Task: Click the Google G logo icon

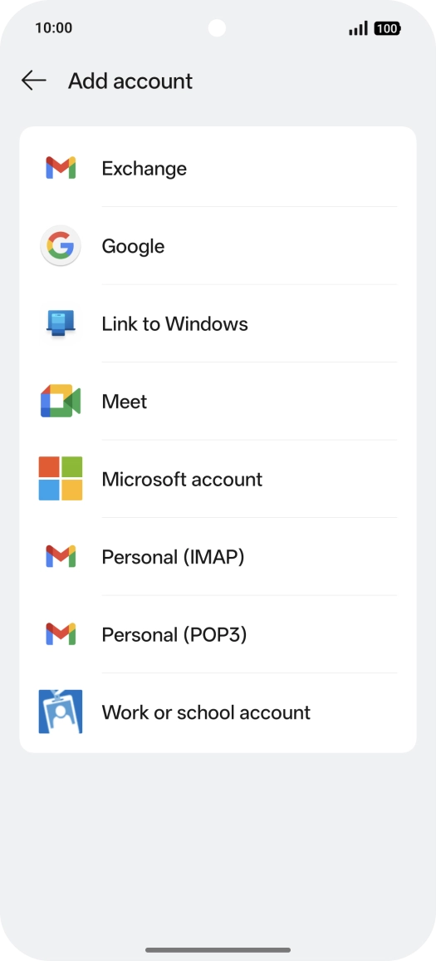Action: point(61,246)
